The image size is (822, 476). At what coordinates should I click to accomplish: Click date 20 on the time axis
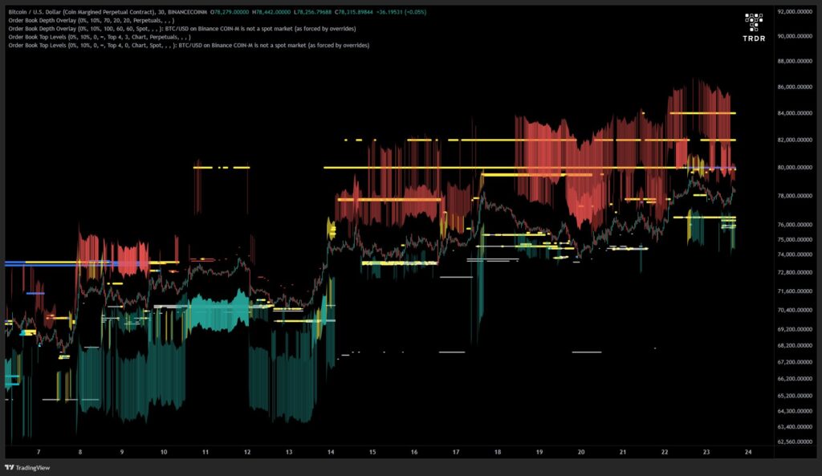tap(581, 452)
